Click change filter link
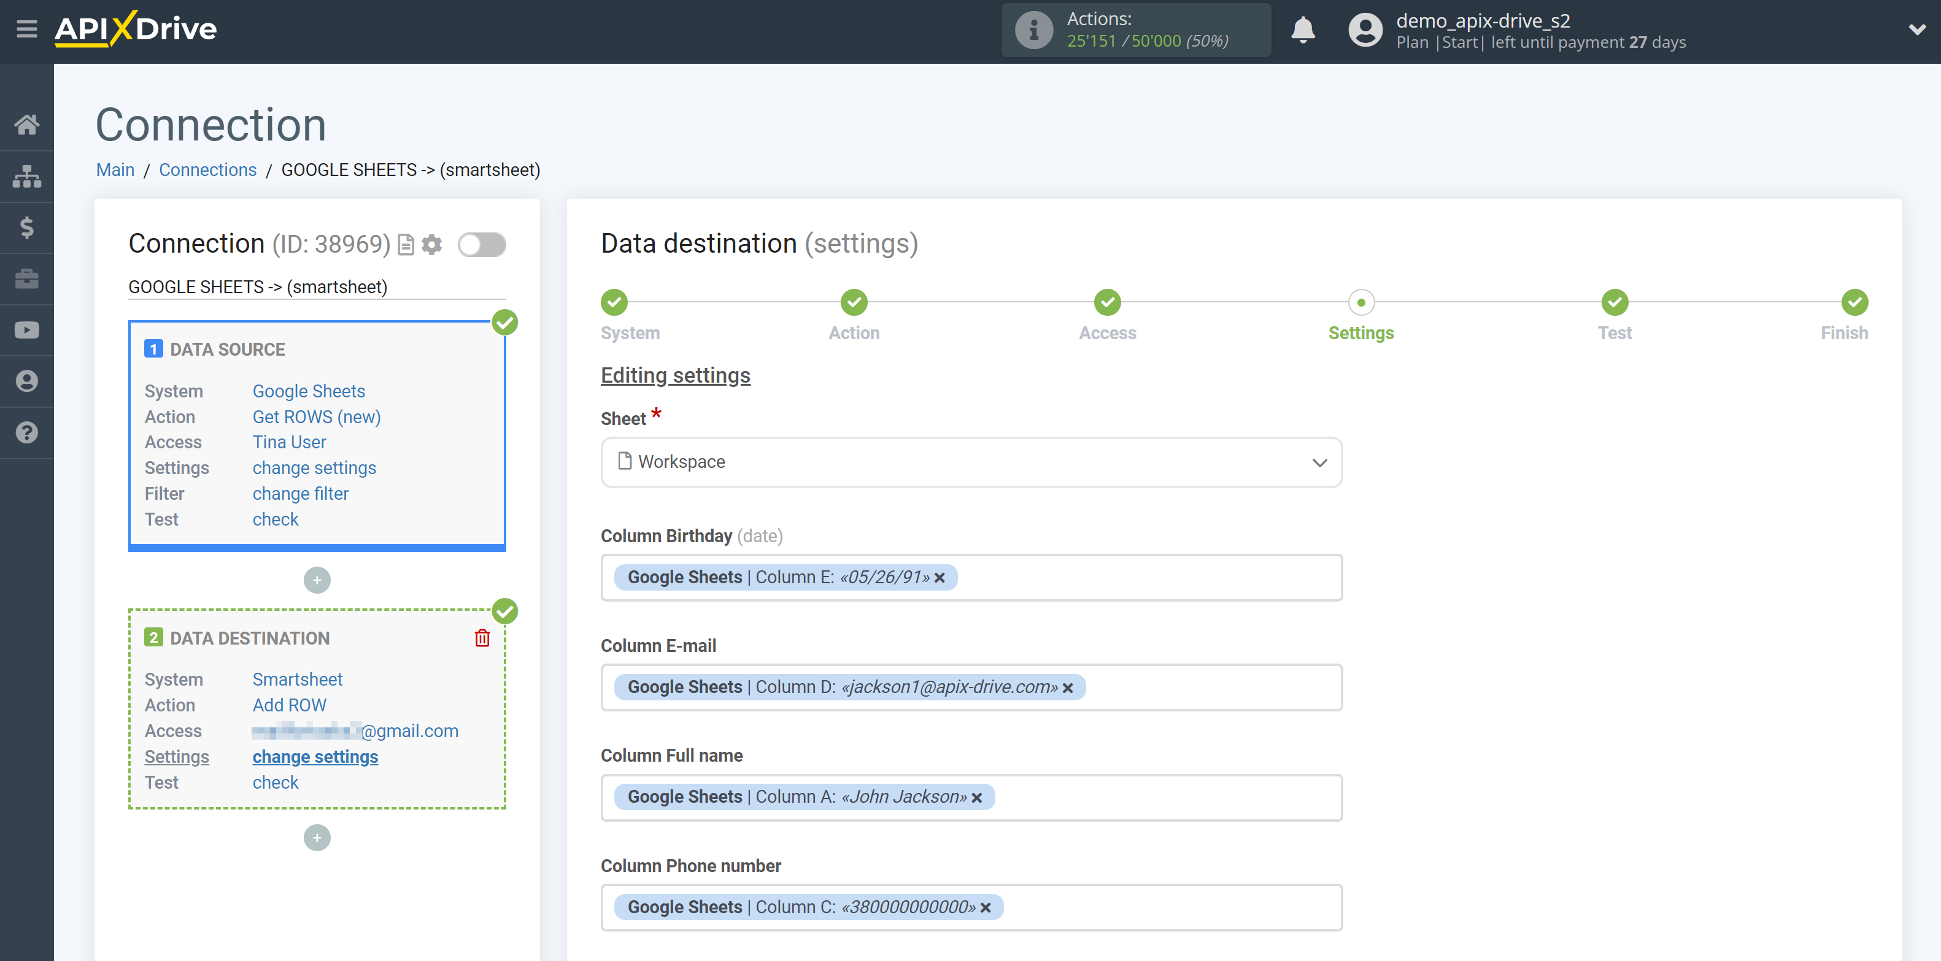This screenshot has height=961, width=1941. [x=301, y=494]
